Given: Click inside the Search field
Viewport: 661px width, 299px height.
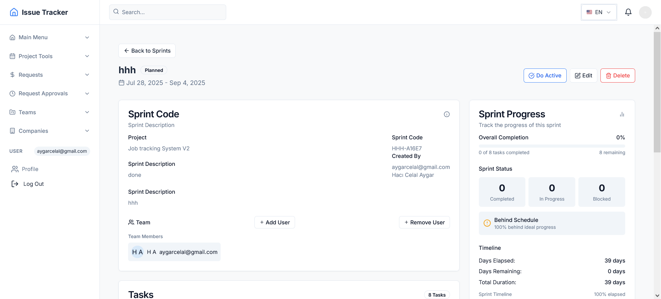Looking at the screenshot, I should [167, 12].
